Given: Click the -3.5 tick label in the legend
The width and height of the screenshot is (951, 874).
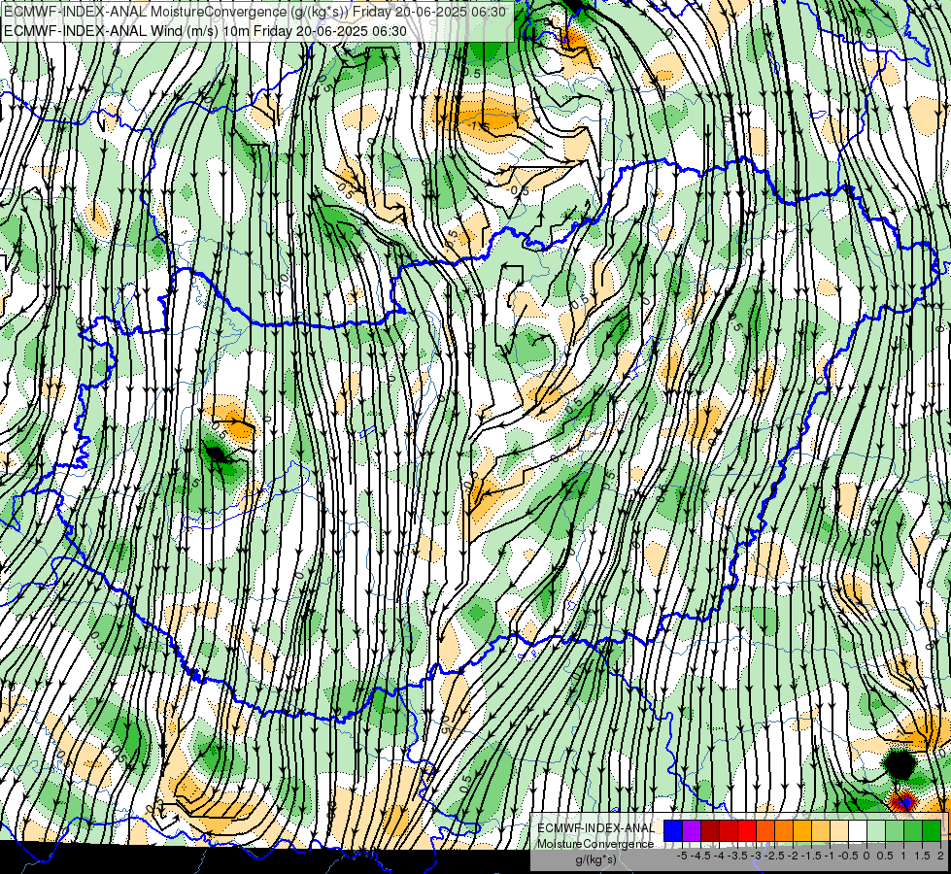Looking at the screenshot, I should 737,856.
